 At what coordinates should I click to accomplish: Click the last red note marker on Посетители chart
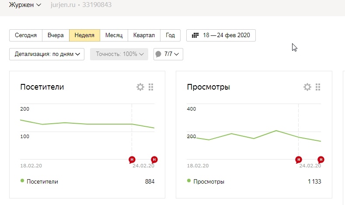(x=154, y=159)
